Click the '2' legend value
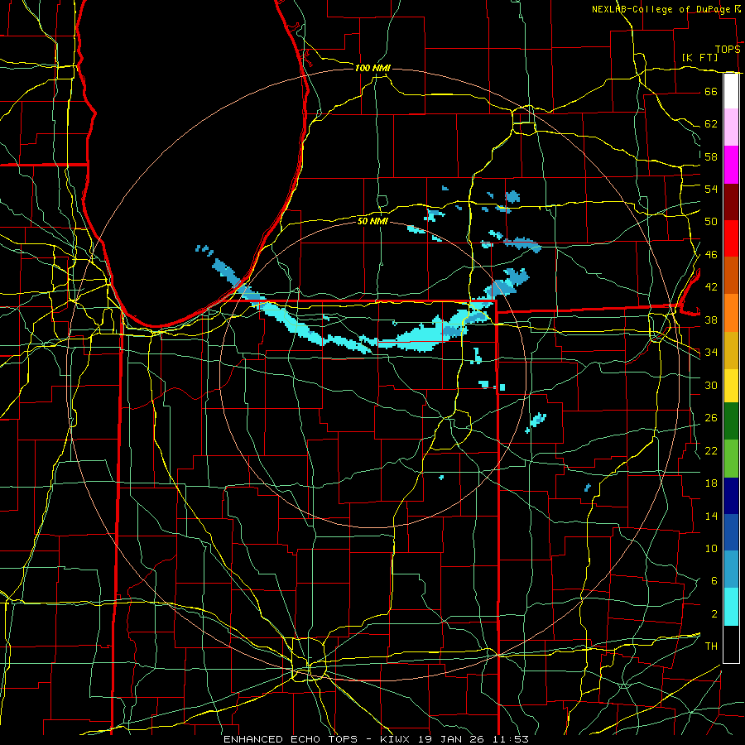The height and width of the screenshot is (745, 745). click(714, 614)
